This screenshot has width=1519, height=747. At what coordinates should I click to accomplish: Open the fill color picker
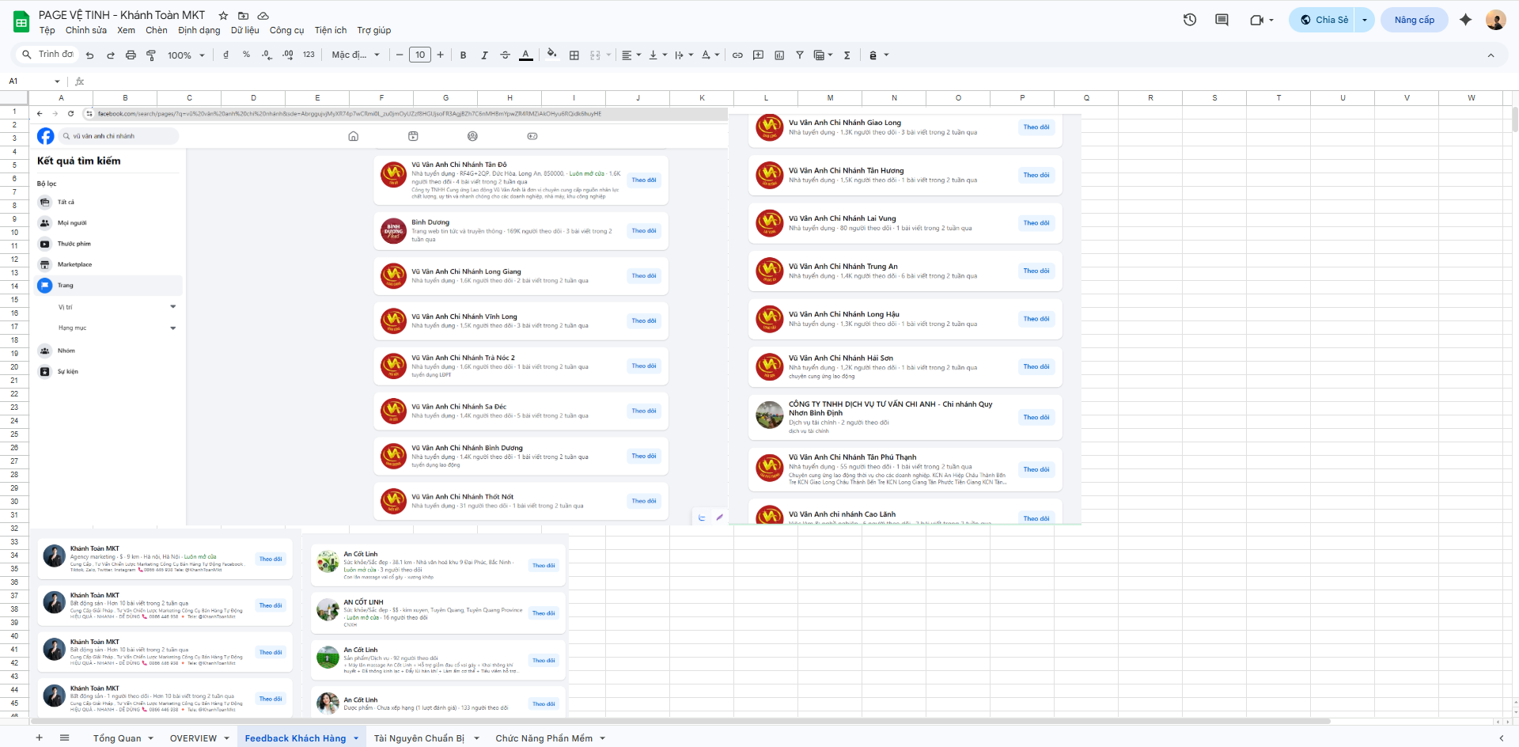551,55
